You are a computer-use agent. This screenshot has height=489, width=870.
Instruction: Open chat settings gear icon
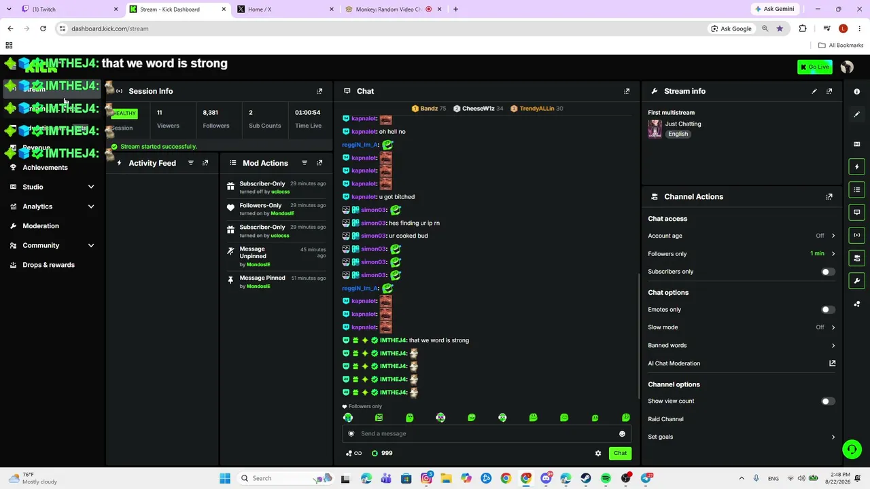(598, 453)
